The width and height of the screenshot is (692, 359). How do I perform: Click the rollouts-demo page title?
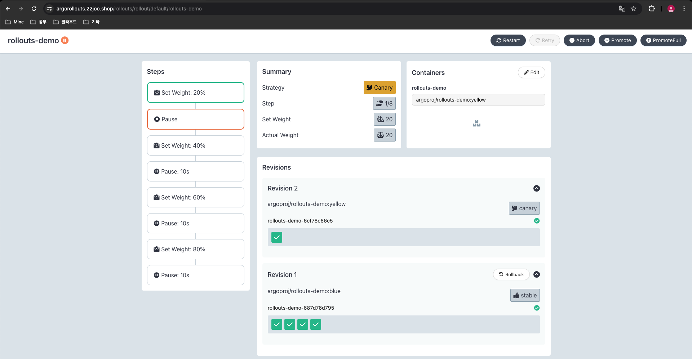point(33,40)
